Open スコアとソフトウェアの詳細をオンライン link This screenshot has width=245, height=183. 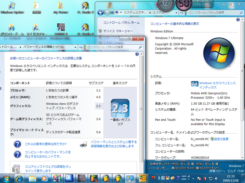(48, 169)
